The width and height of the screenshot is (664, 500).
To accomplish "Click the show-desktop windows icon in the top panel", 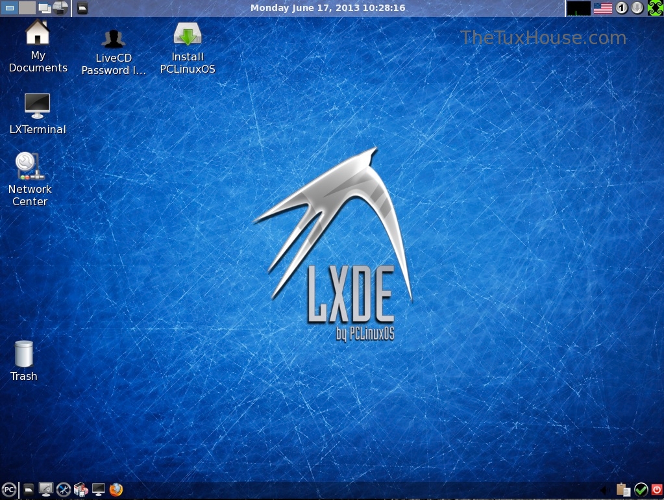I will tap(44, 8).
